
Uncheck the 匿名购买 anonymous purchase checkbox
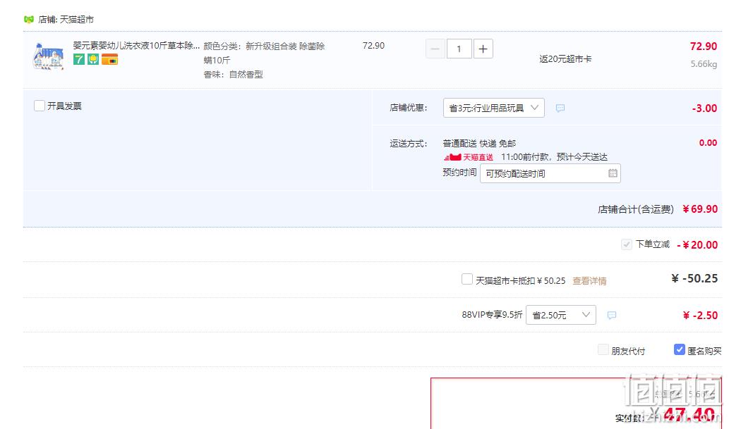pyautogui.click(x=680, y=349)
